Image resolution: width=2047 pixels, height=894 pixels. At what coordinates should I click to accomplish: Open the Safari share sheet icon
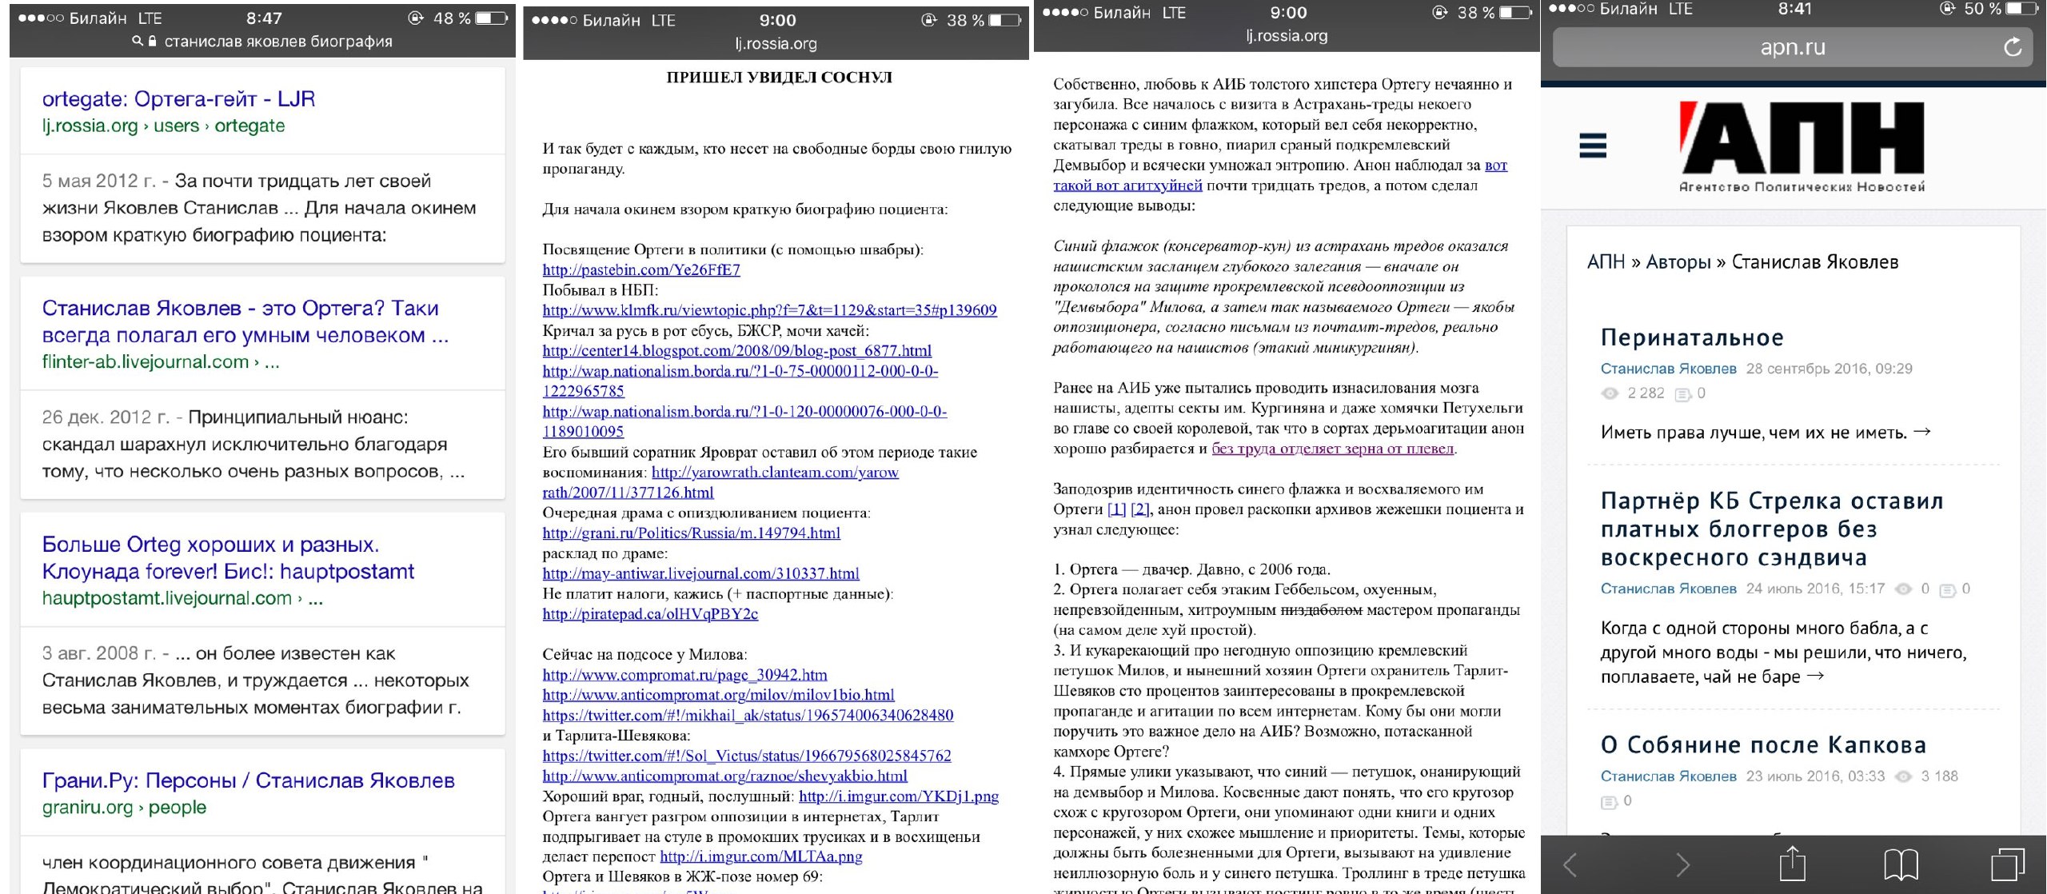point(1792,863)
